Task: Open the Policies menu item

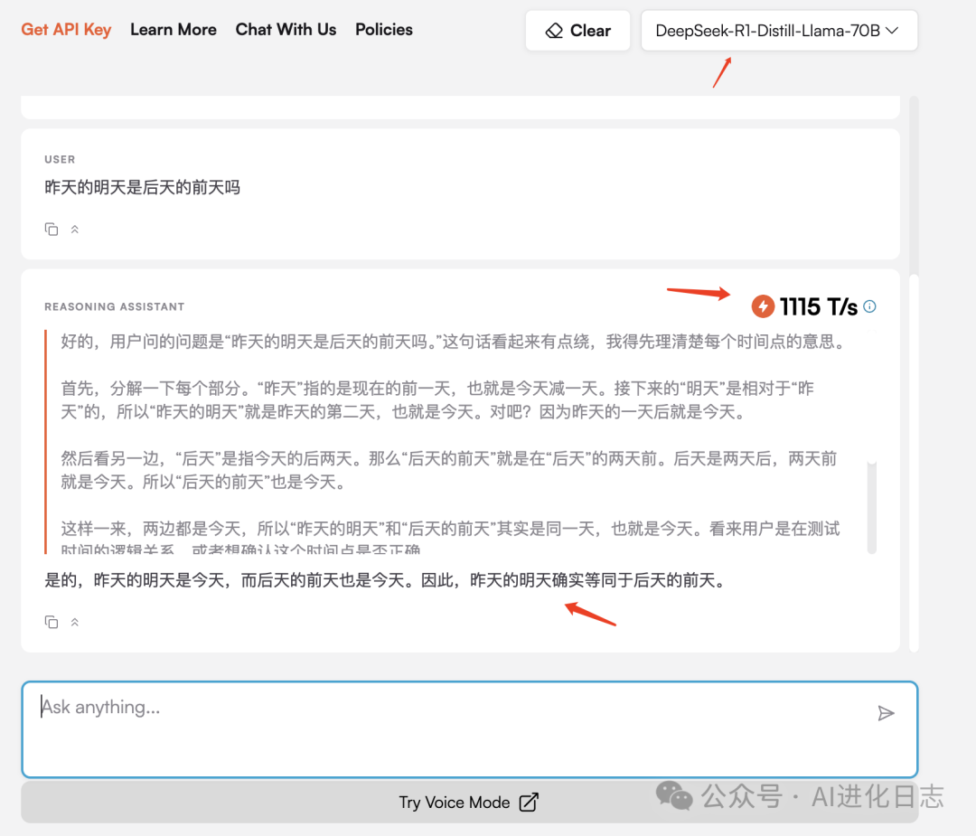Action: [x=383, y=29]
